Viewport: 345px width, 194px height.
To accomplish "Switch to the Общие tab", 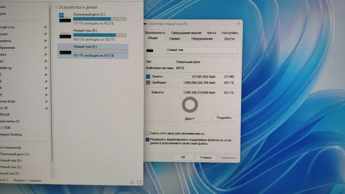I will tap(153, 38).
